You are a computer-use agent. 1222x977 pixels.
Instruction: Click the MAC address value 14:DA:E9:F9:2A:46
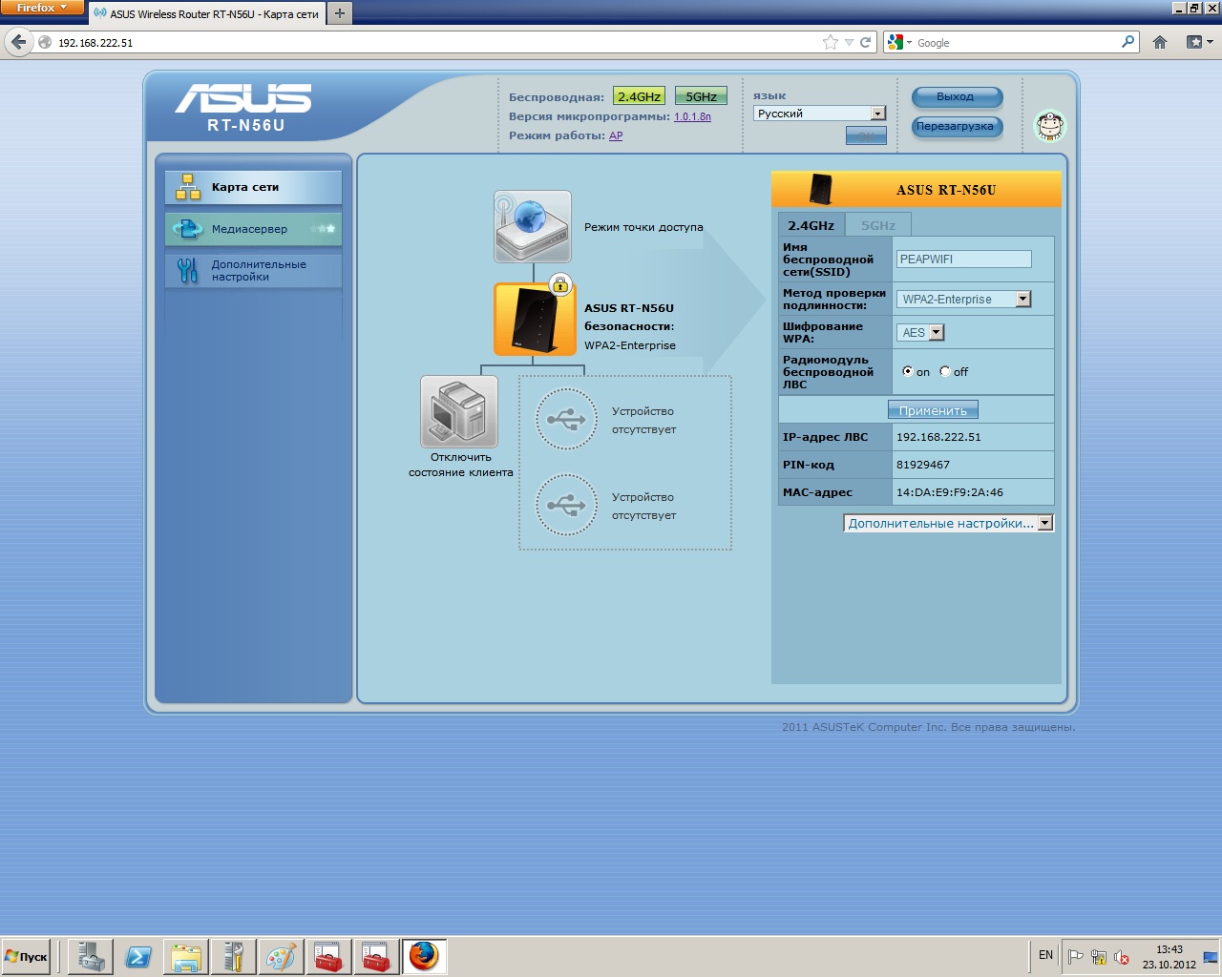tap(950, 492)
